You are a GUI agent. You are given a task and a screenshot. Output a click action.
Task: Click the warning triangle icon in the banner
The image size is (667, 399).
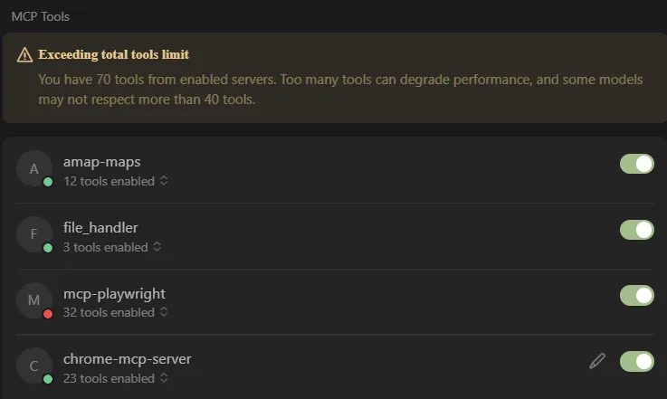pos(24,55)
